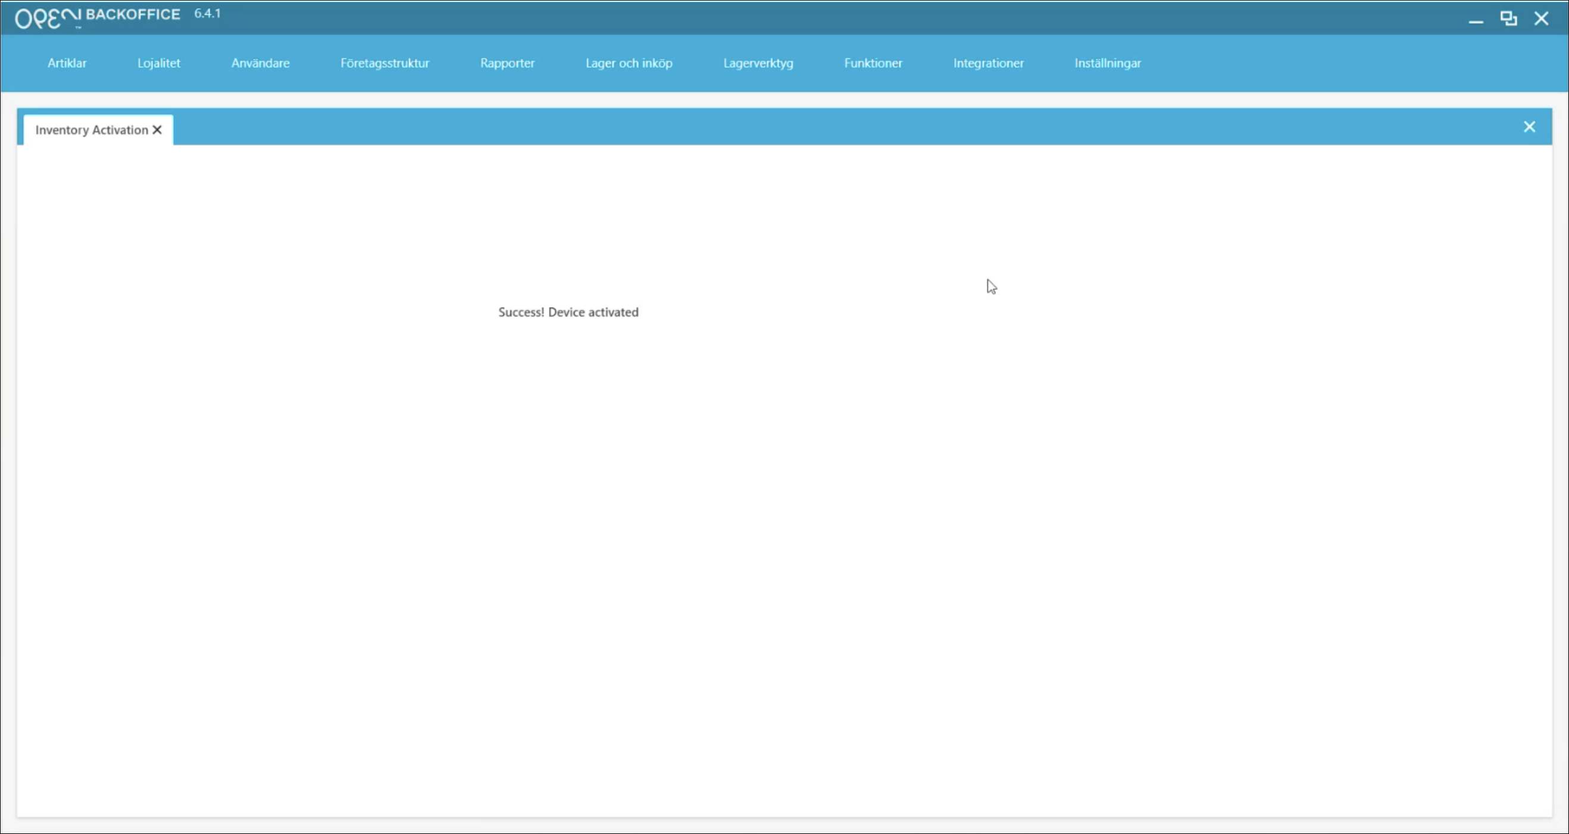The image size is (1569, 834).
Task: Open the Användare menu
Action: pos(260,63)
